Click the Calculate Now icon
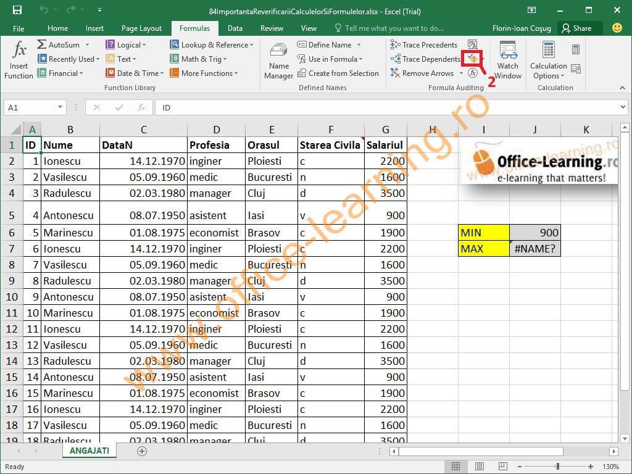 (x=576, y=49)
